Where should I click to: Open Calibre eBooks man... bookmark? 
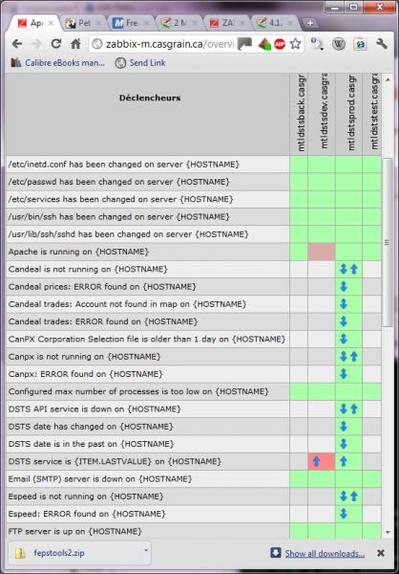[x=57, y=63]
